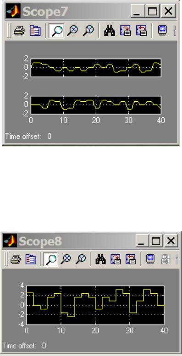Image resolution: width=182 pixels, height=356 pixels.
Task: Open Parameters in the Scope8 toolbar
Action: coord(30,259)
